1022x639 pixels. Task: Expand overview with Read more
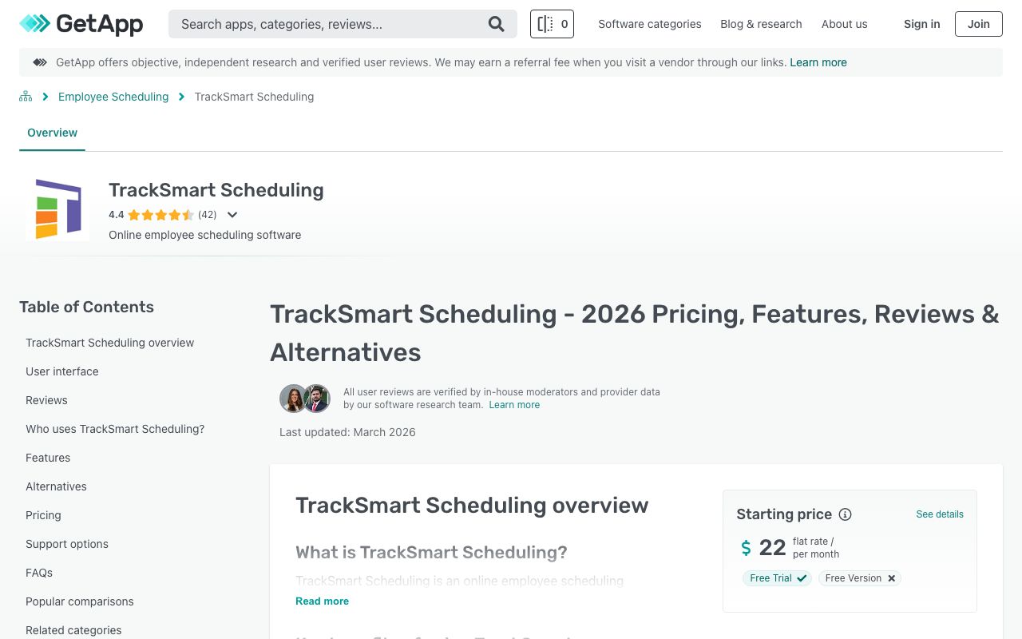point(322,601)
